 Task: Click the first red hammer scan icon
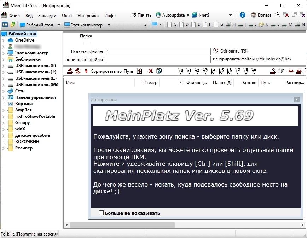(x=70, y=71)
